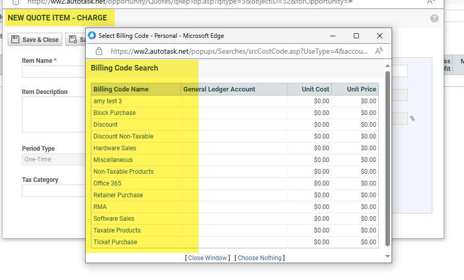Image resolution: width=464 pixels, height=280 pixels.
Task: Click the help question mark icon
Action: click(x=434, y=18)
